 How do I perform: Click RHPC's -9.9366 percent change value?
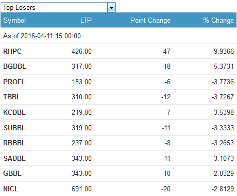tap(223, 51)
